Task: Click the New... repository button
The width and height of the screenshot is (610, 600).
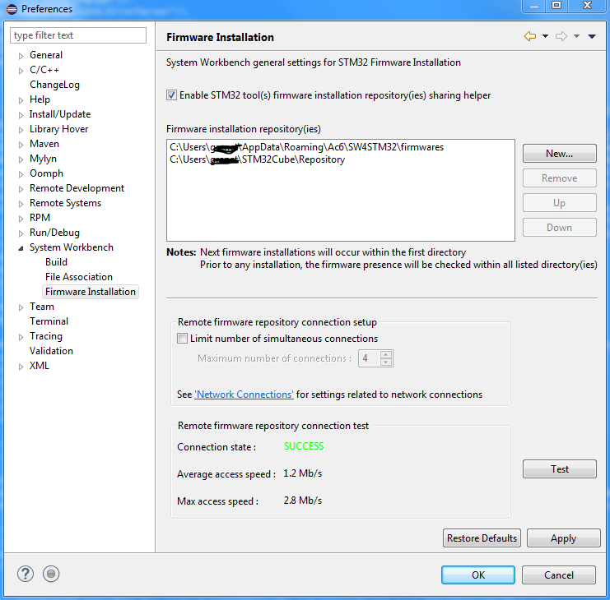Action: [559, 154]
